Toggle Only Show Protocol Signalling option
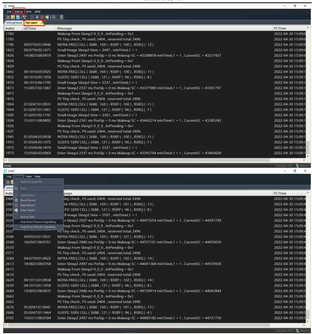 pyautogui.click(x=38, y=222)
